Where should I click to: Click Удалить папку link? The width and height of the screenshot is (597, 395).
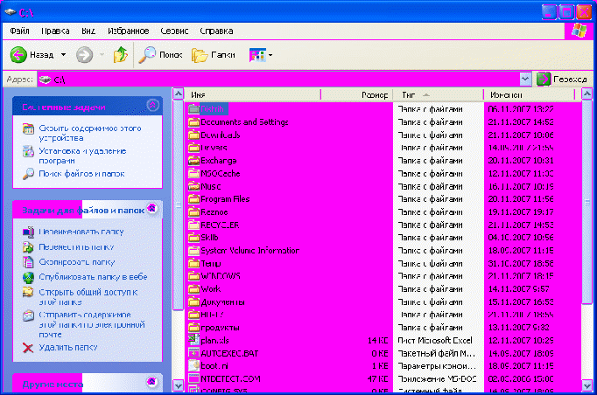pyautogui.click(x=68, y=347)
